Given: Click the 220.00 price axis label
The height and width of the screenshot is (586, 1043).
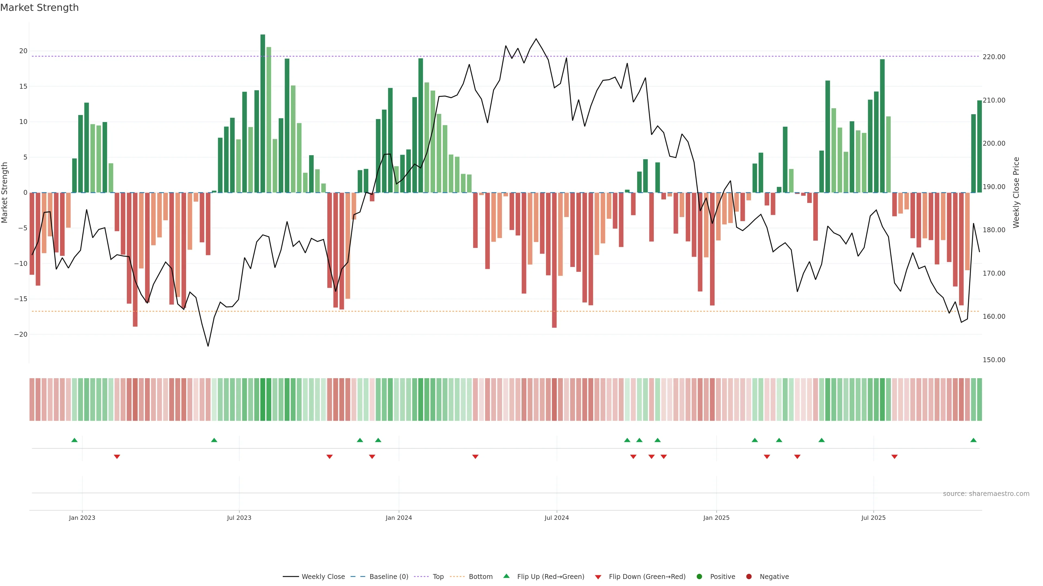Looking at the screenshot, I should pyautogui.click(x=994, y=57).
